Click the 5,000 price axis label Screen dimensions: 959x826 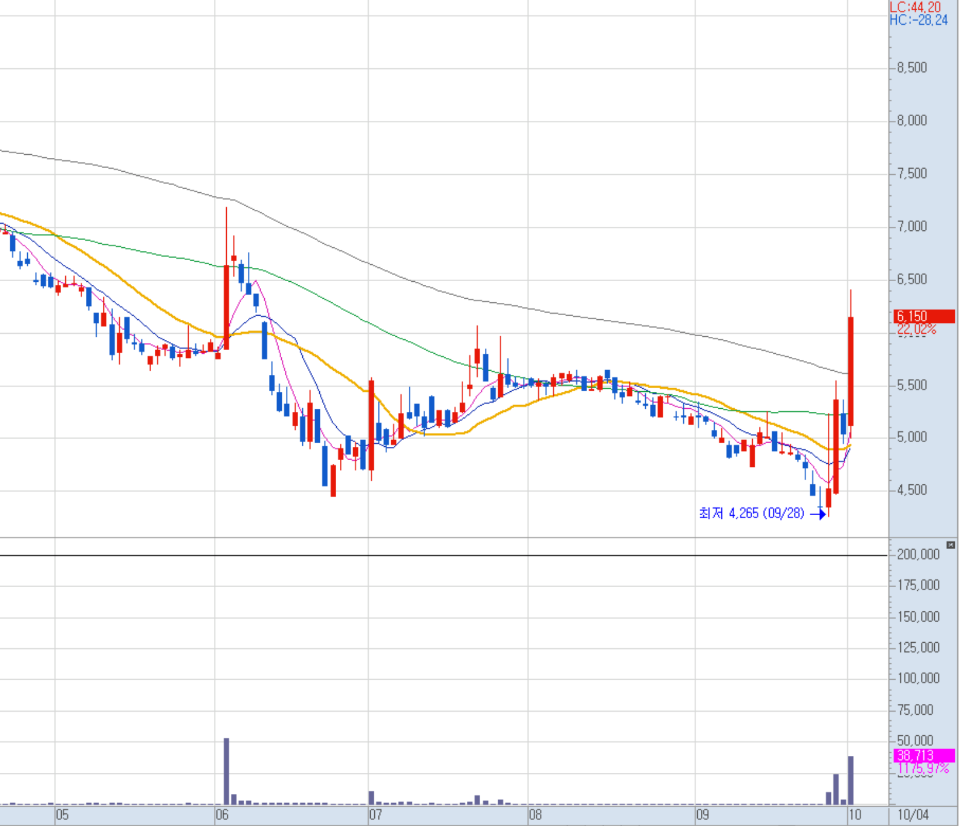pos(912,437)
